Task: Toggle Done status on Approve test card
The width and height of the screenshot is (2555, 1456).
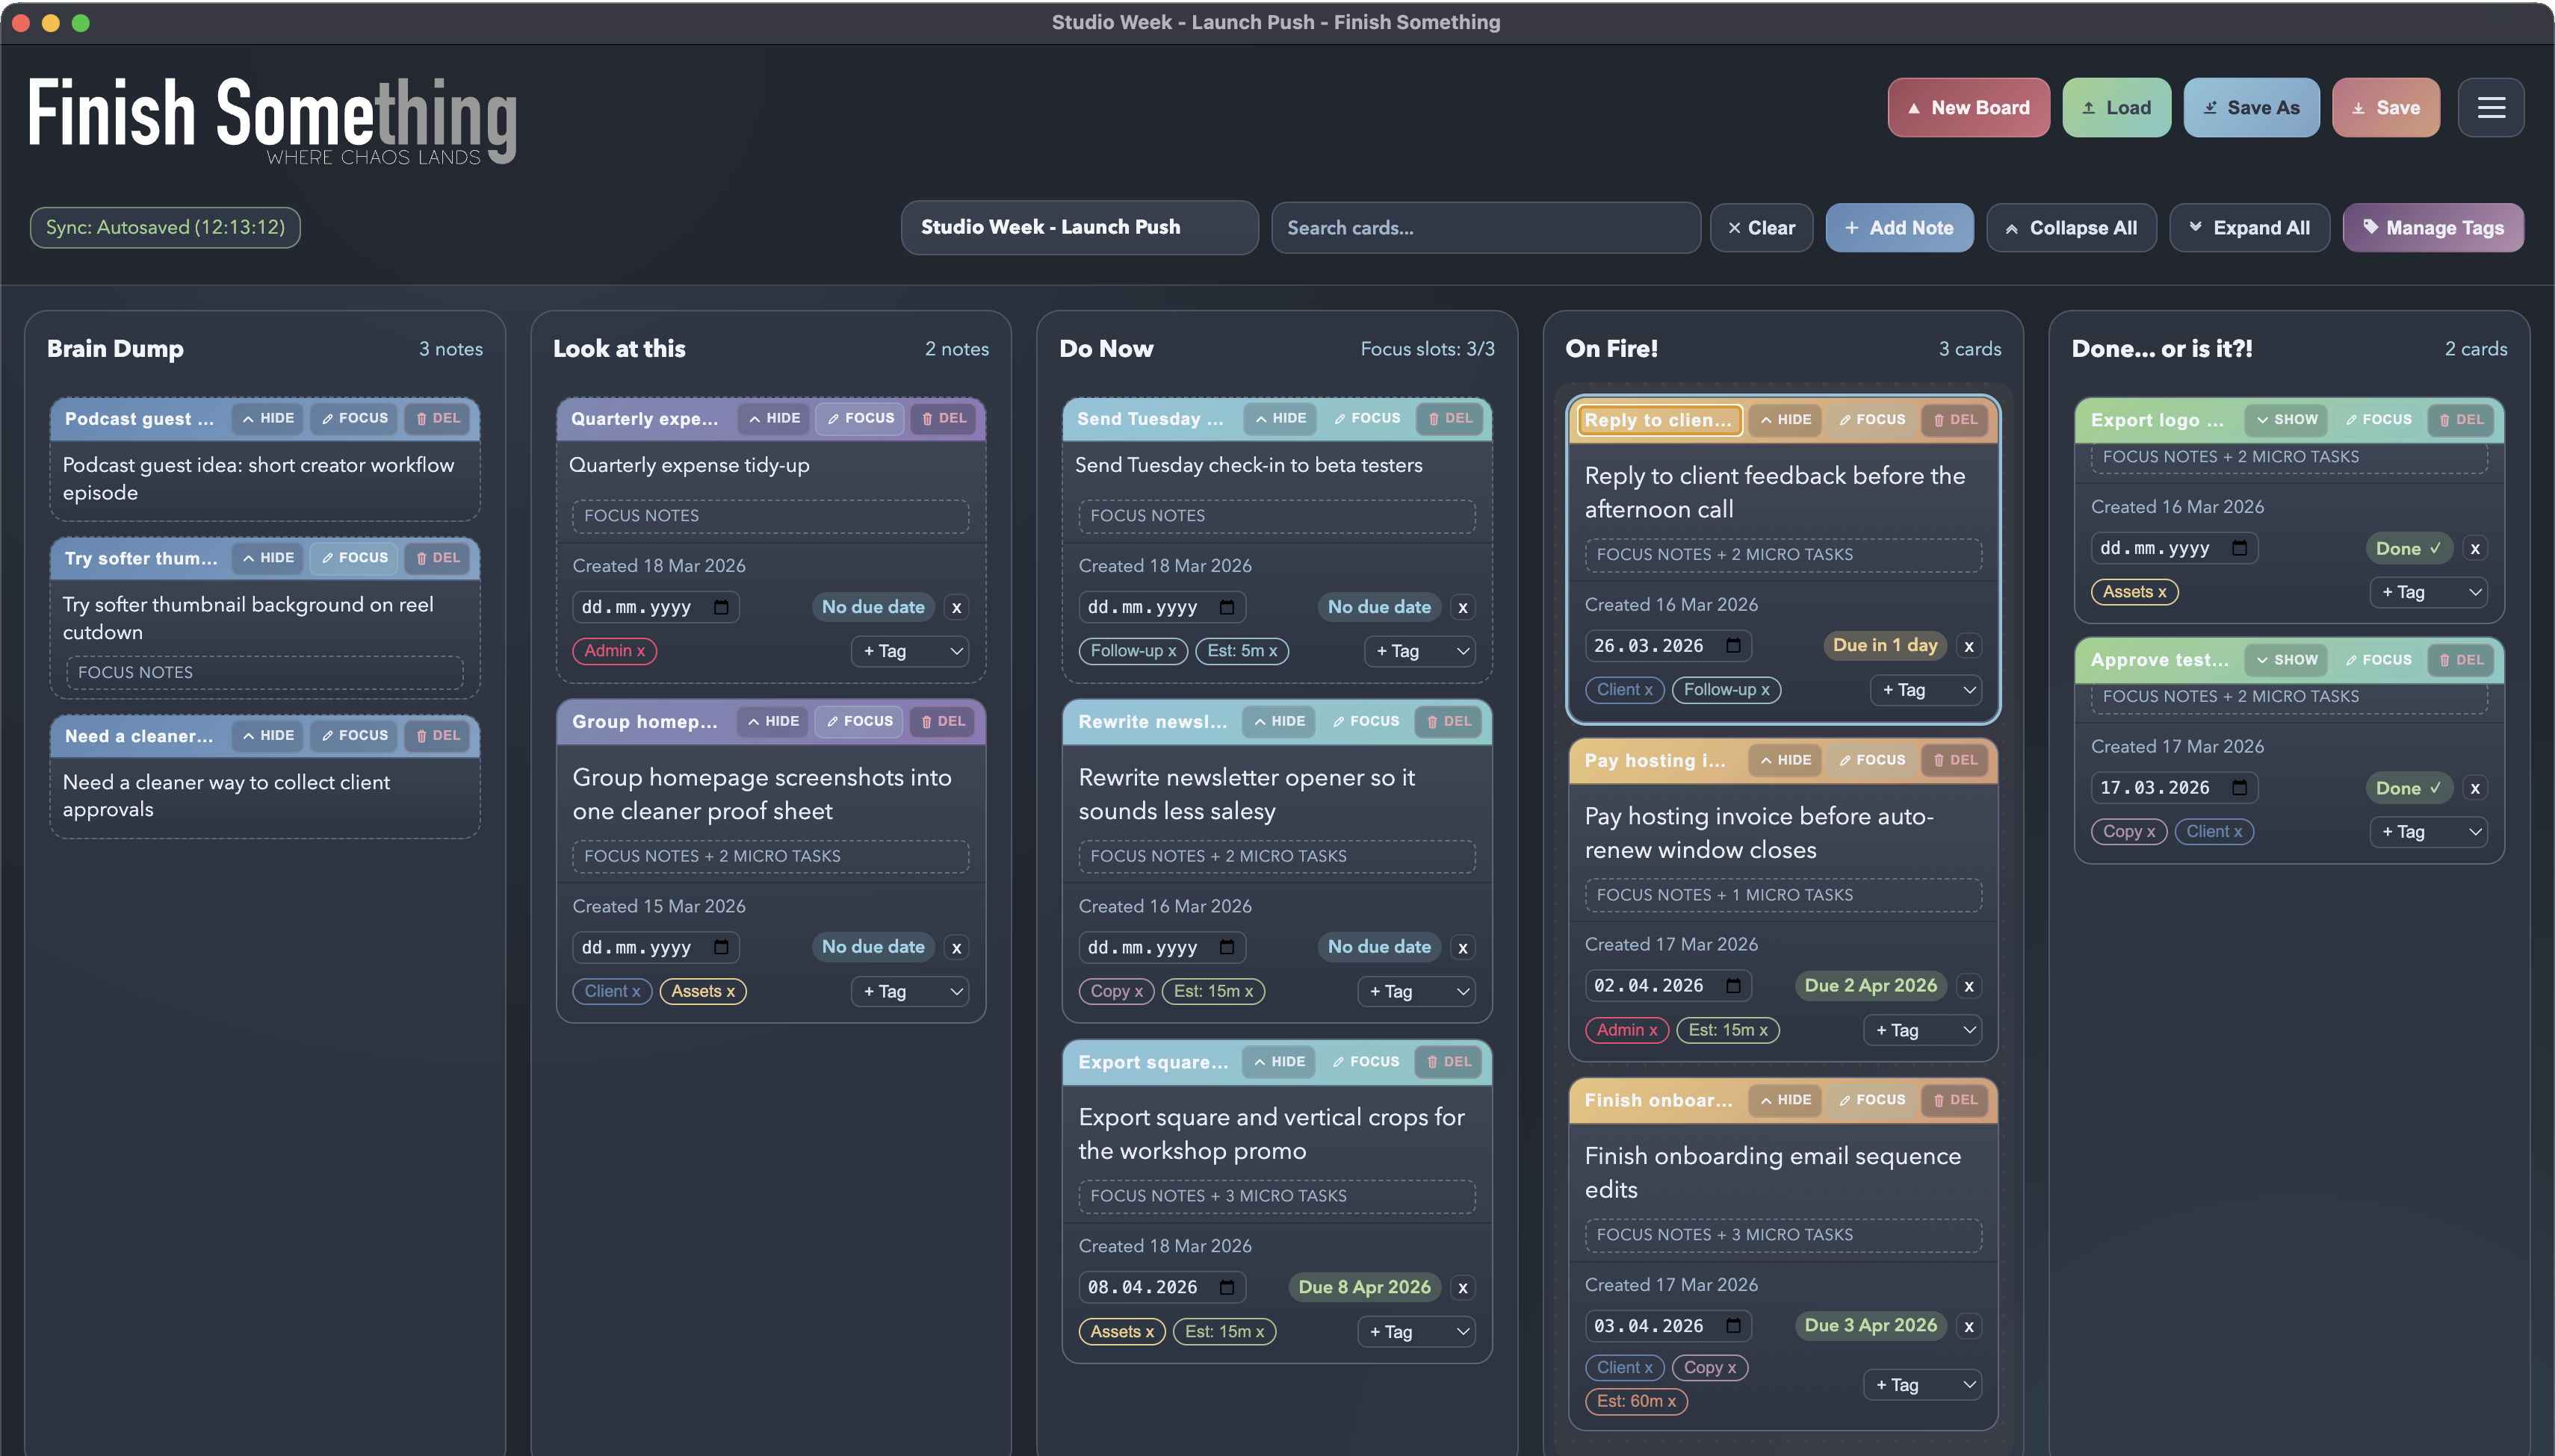Action: (2409, 788)
